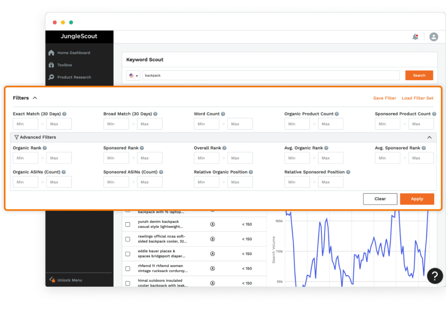This screenshot has width=446, height=319.
Task: Click the Product Research magnifier icon
Action: (x=51, y=77)
